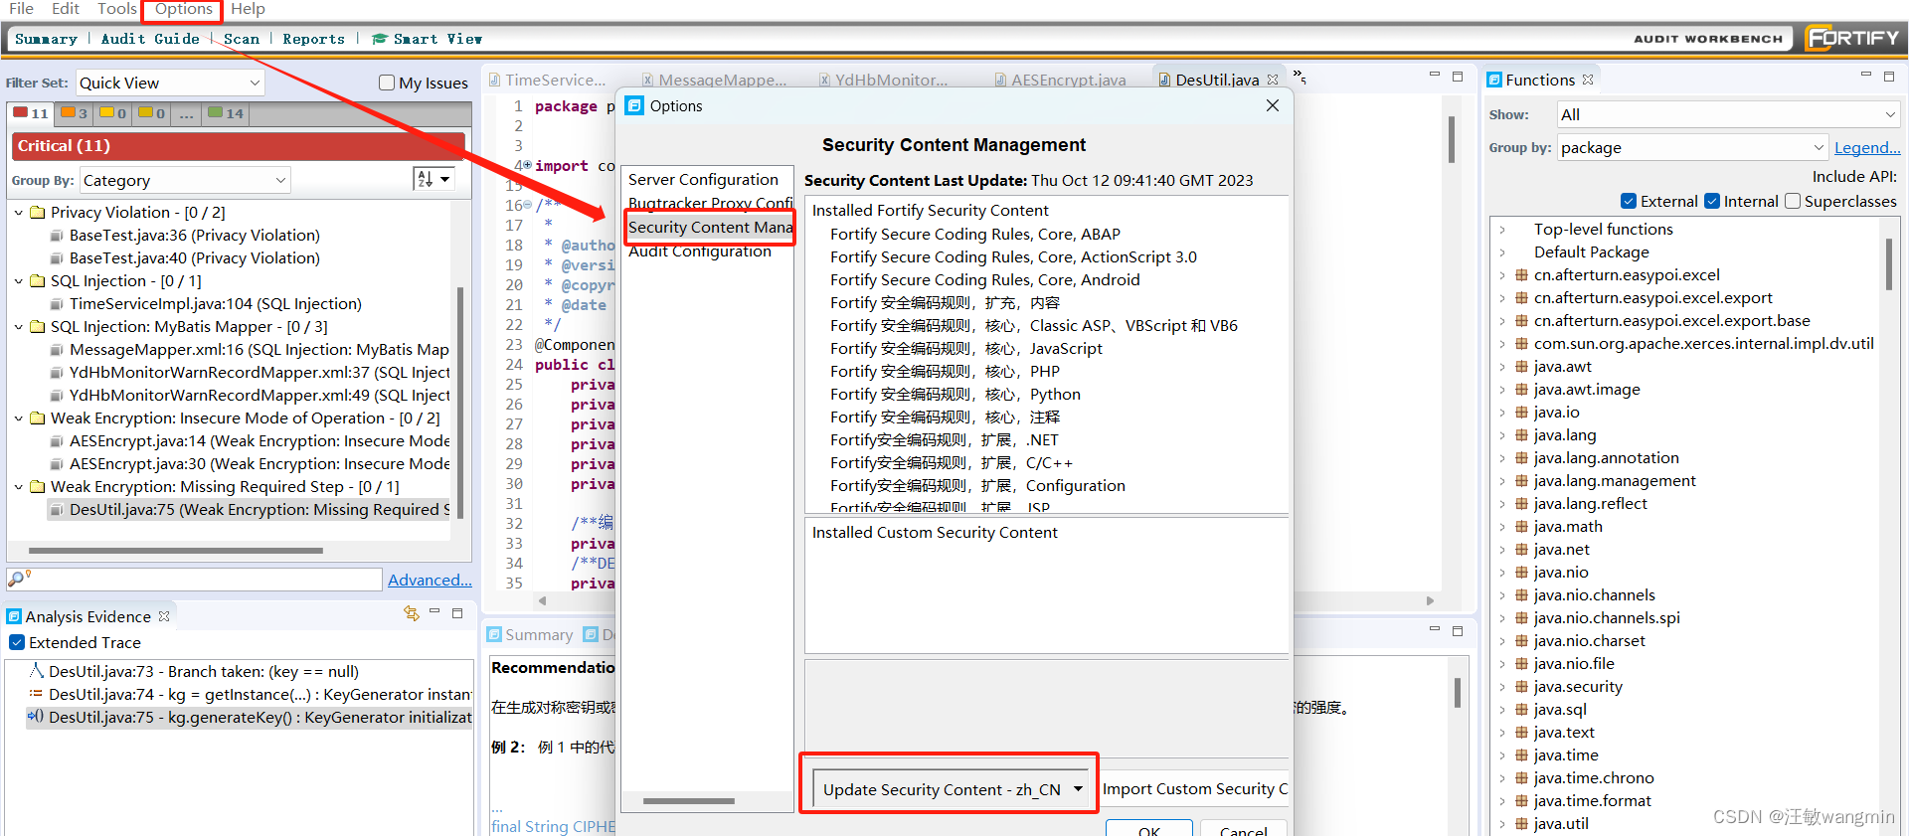Viewport: 1909px width, 836px height.
Task: Close the Functions view
Action: tap(1588, 80)
